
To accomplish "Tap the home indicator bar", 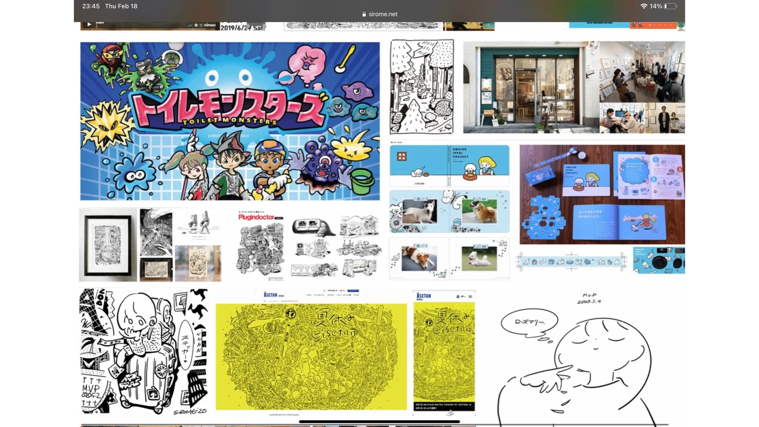I will point(379,421).
